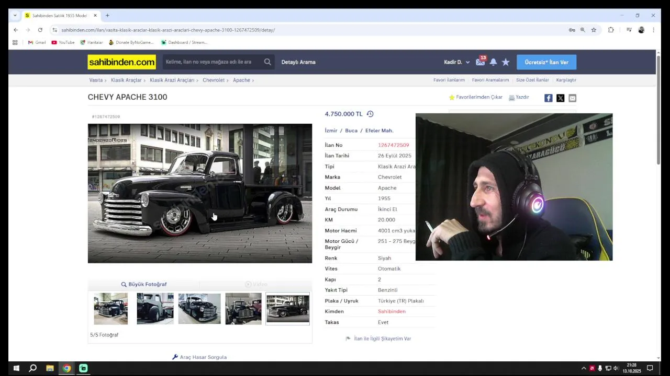Open Detaylı Arama
Viewport: 670px width, 376px height.
point(298,62)
